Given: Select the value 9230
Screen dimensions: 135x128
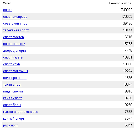Looking at the screenshot, I should (128, 105).
